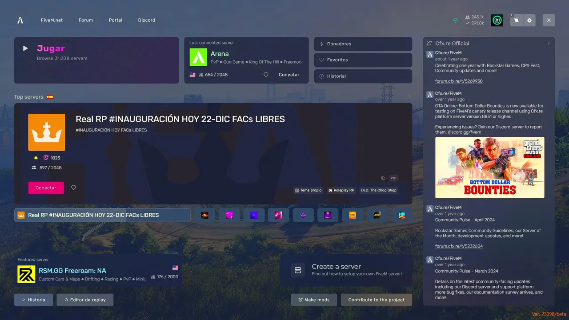Screen dimensions: 569x320
Task: Open Editor de replay
Action: coord(85,300)
